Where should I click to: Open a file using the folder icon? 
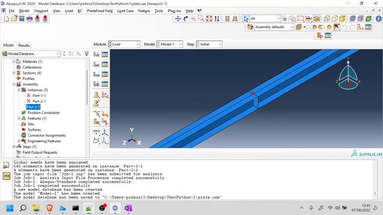pyautogui.click(x=14, y=19)
